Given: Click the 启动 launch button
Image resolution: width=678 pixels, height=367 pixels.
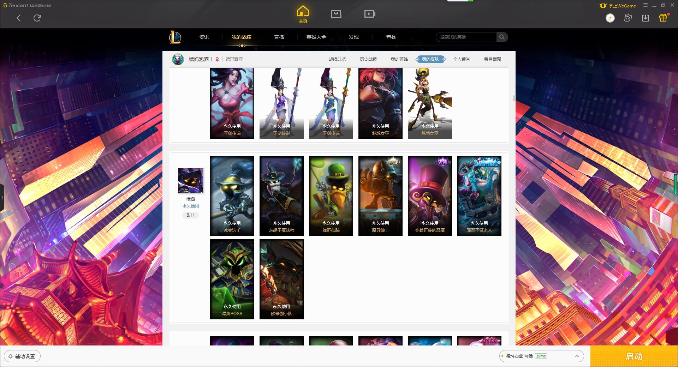Looking at the screenshot, I should tap(634, 356).
